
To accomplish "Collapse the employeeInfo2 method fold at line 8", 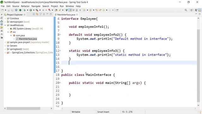I will [60, 35].
